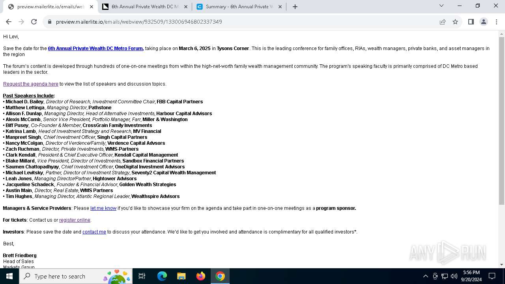The image size is (505, 284).
Task: Click Golden Wealth Strategies text
Action: (x=148, y=185)
